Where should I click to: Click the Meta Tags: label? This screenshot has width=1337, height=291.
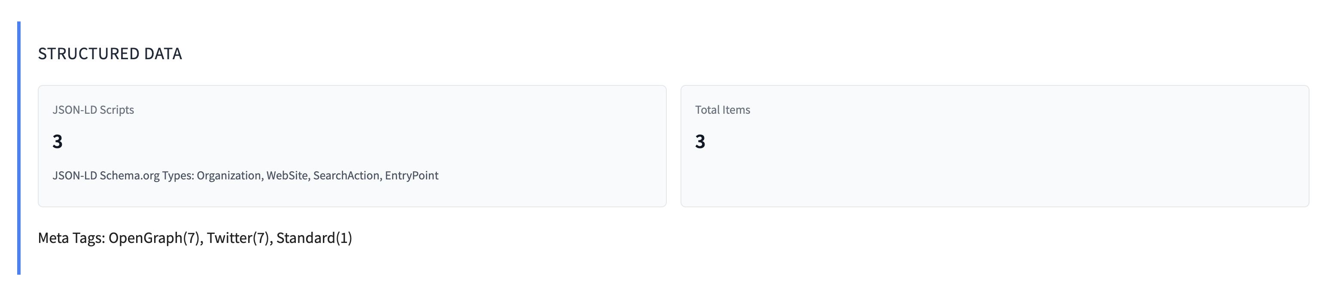(72, 238)
